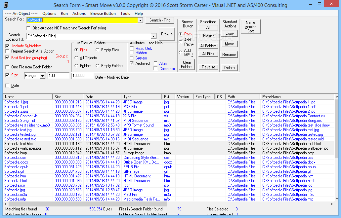The width and height of the screenshot is (341, 218).
Task: Sort results by Size column header
Action: (x=68, y=97)
